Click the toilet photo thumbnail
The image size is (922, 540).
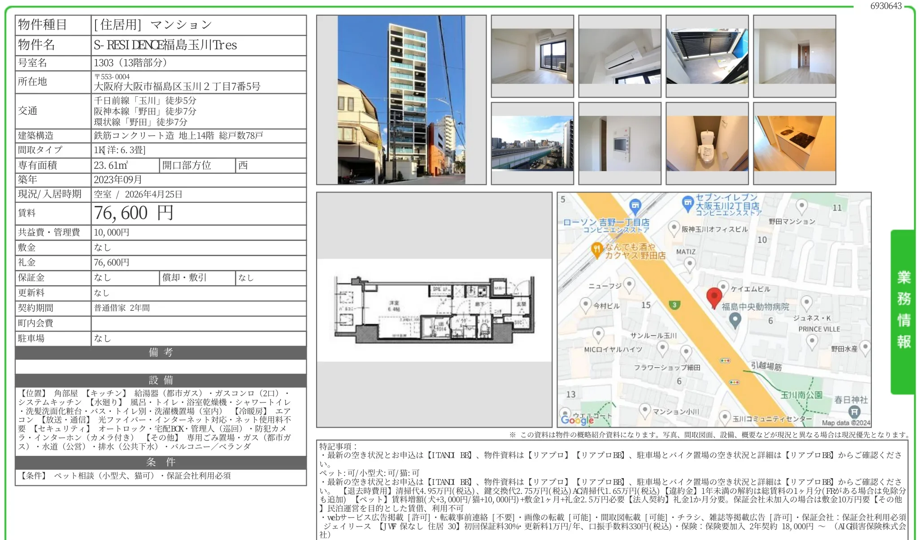pos(706,143)
